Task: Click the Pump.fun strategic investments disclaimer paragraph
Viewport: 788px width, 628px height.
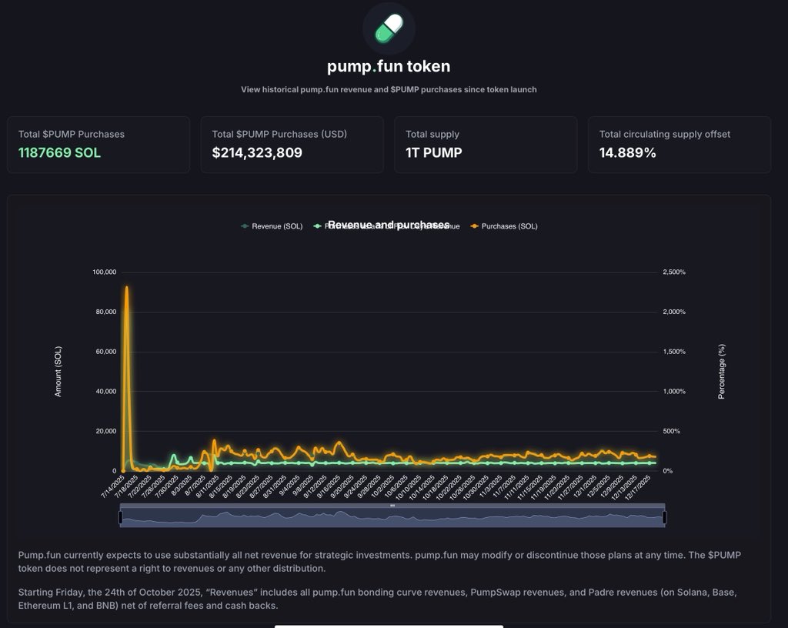Action: tap(379, 562)
